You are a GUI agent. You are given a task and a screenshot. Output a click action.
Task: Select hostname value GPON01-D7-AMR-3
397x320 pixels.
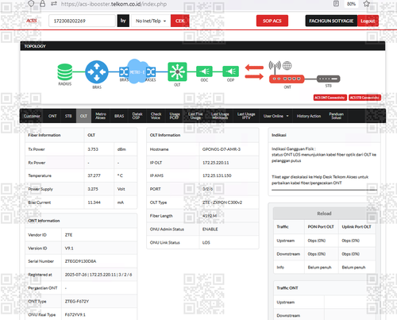222,149
